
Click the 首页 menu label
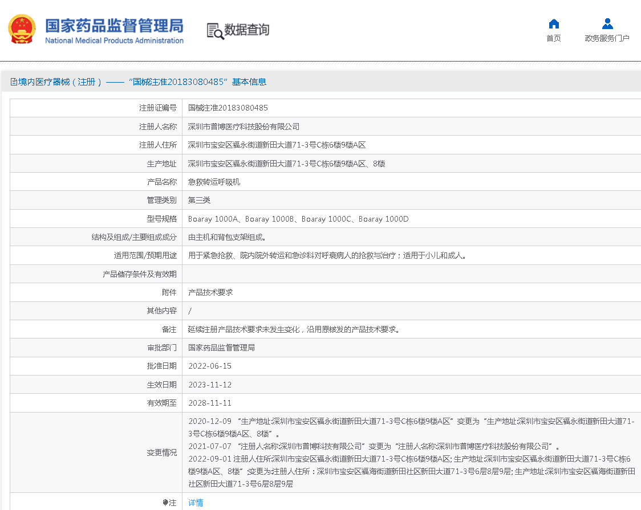[x=553, y=38]
